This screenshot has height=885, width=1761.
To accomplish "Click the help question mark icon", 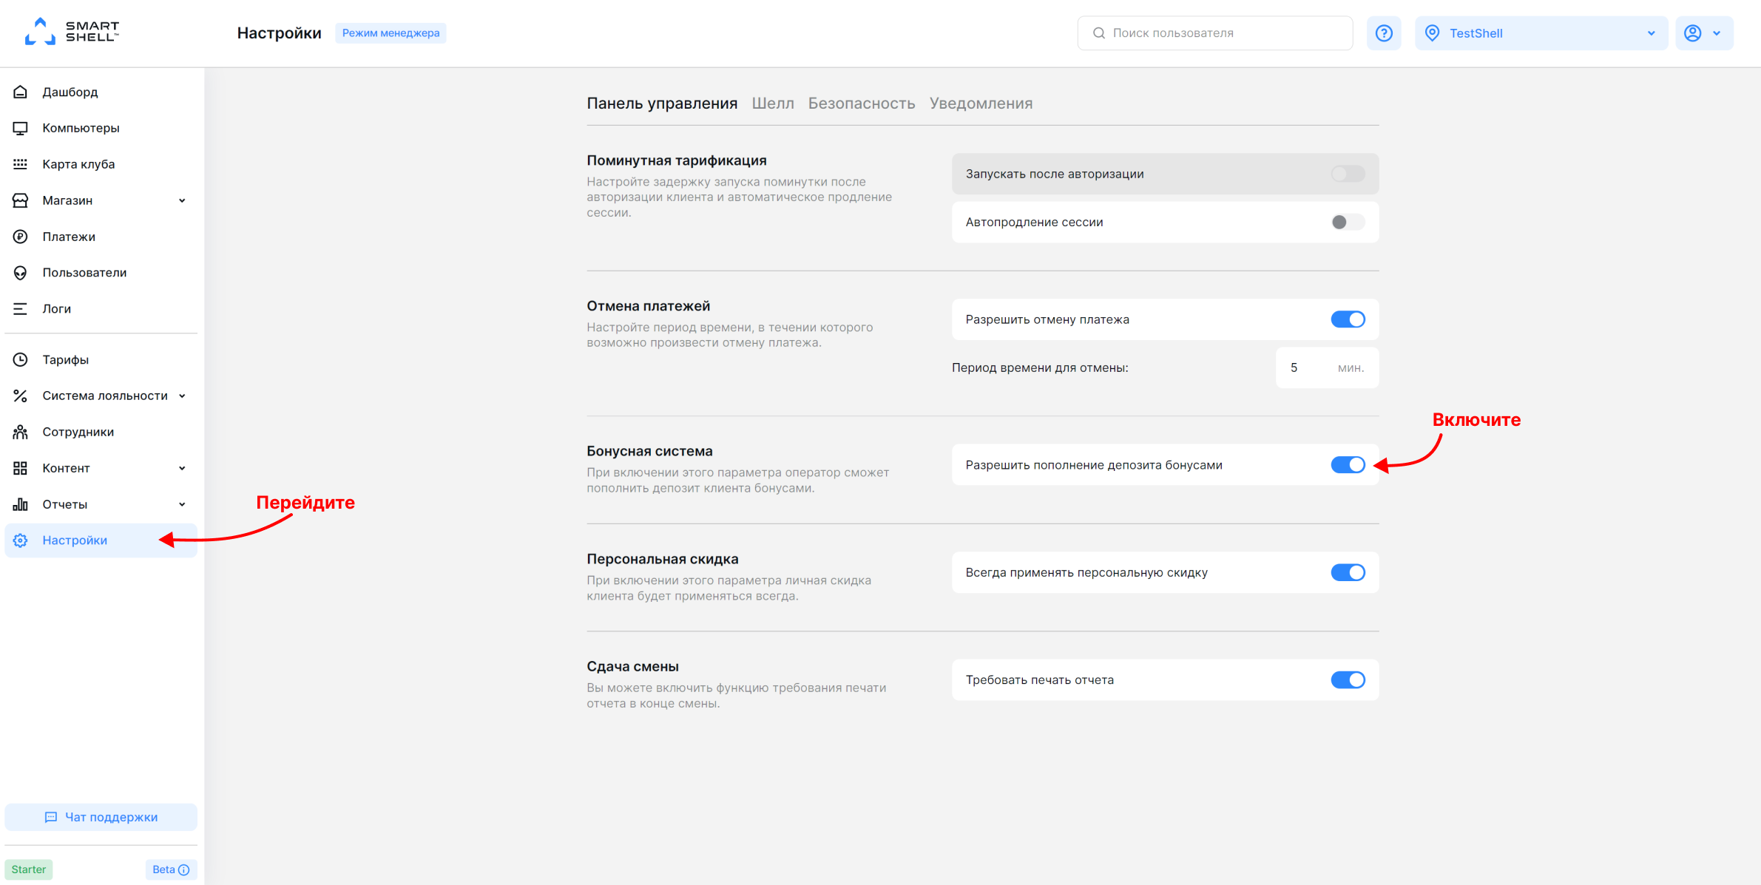I will (1384, 33).
